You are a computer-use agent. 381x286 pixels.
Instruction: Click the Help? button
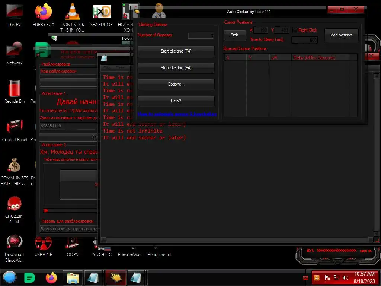tap(176, 101)
